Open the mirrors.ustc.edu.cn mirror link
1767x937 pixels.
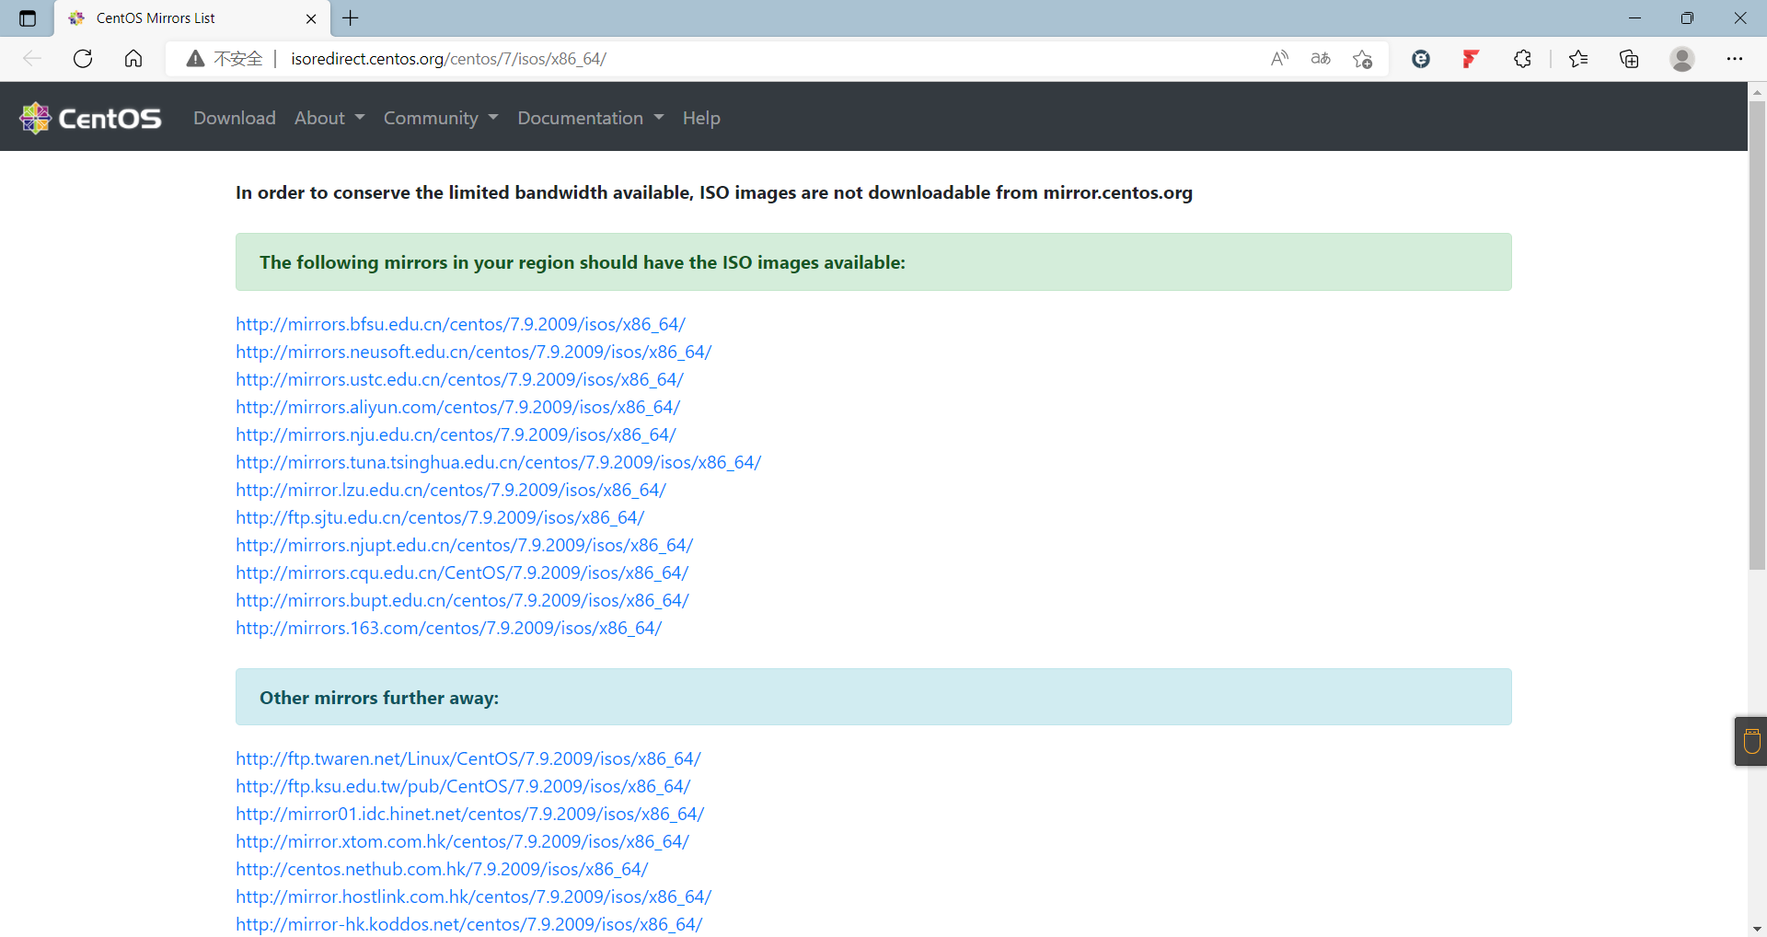coord(459,379)
